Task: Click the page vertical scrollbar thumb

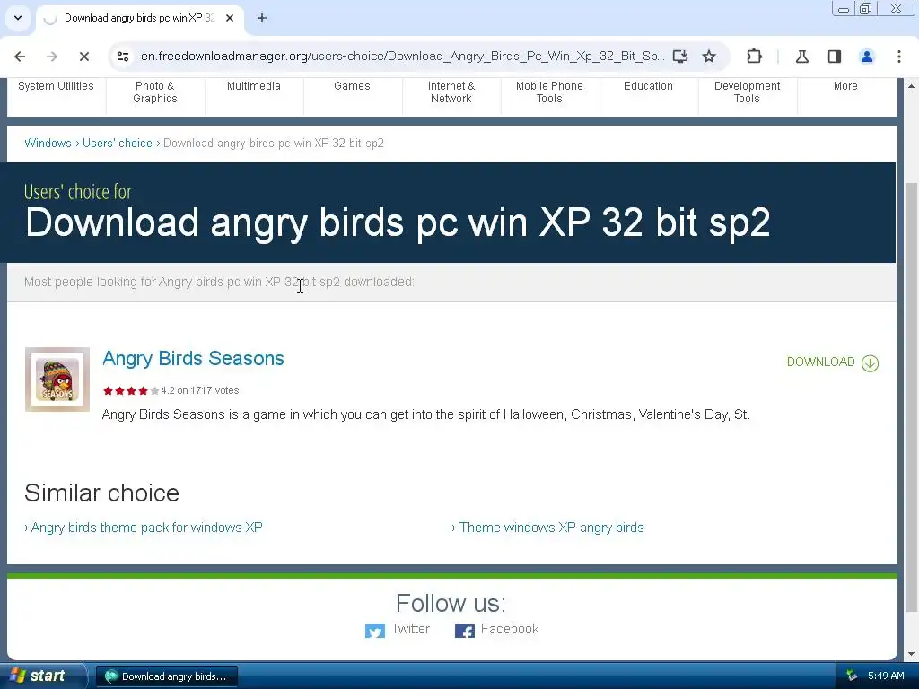Action: click(912, 398)
